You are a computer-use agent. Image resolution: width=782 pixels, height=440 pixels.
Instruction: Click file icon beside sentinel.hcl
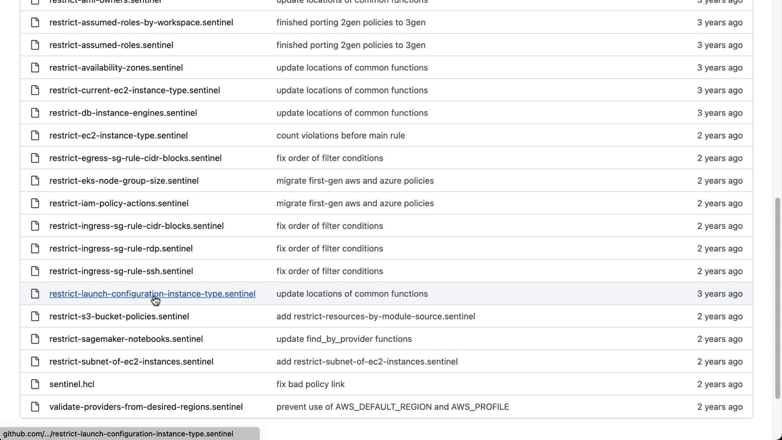pyautogui.click(x=35, y=384)
